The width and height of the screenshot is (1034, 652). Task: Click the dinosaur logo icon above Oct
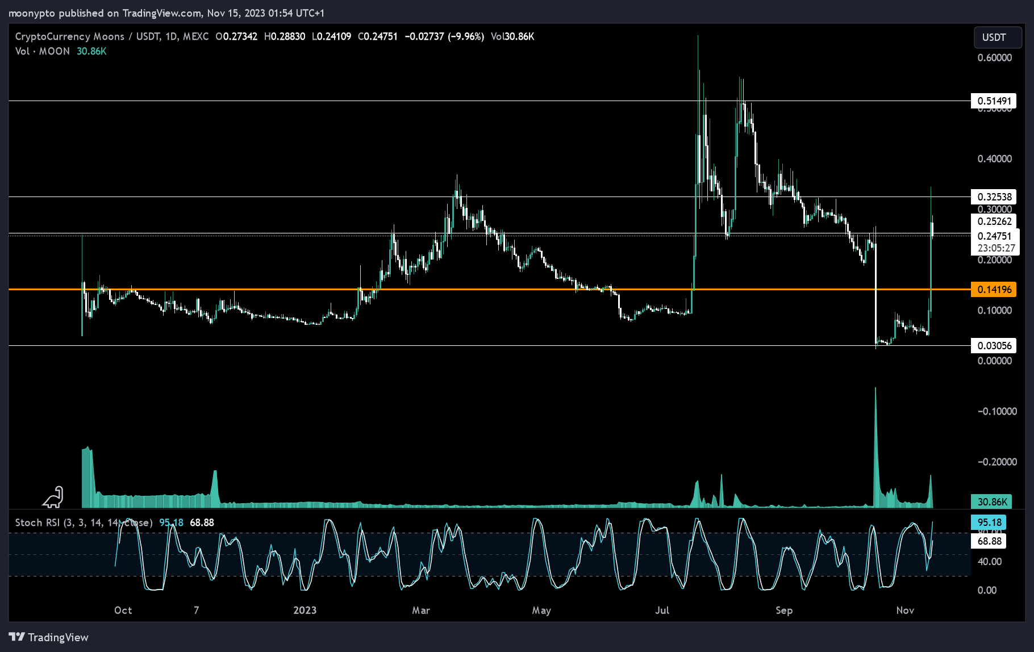click(x=53, y=497)
